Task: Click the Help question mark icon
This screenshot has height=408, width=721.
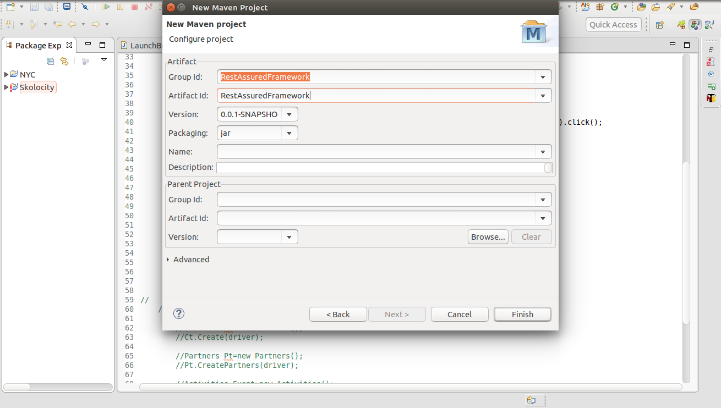Action: (179, 313)
